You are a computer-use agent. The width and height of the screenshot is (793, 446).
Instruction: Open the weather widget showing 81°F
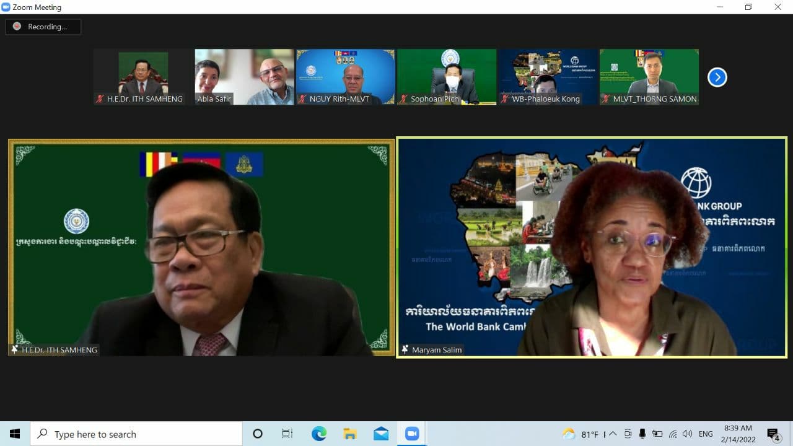point(584,434)
